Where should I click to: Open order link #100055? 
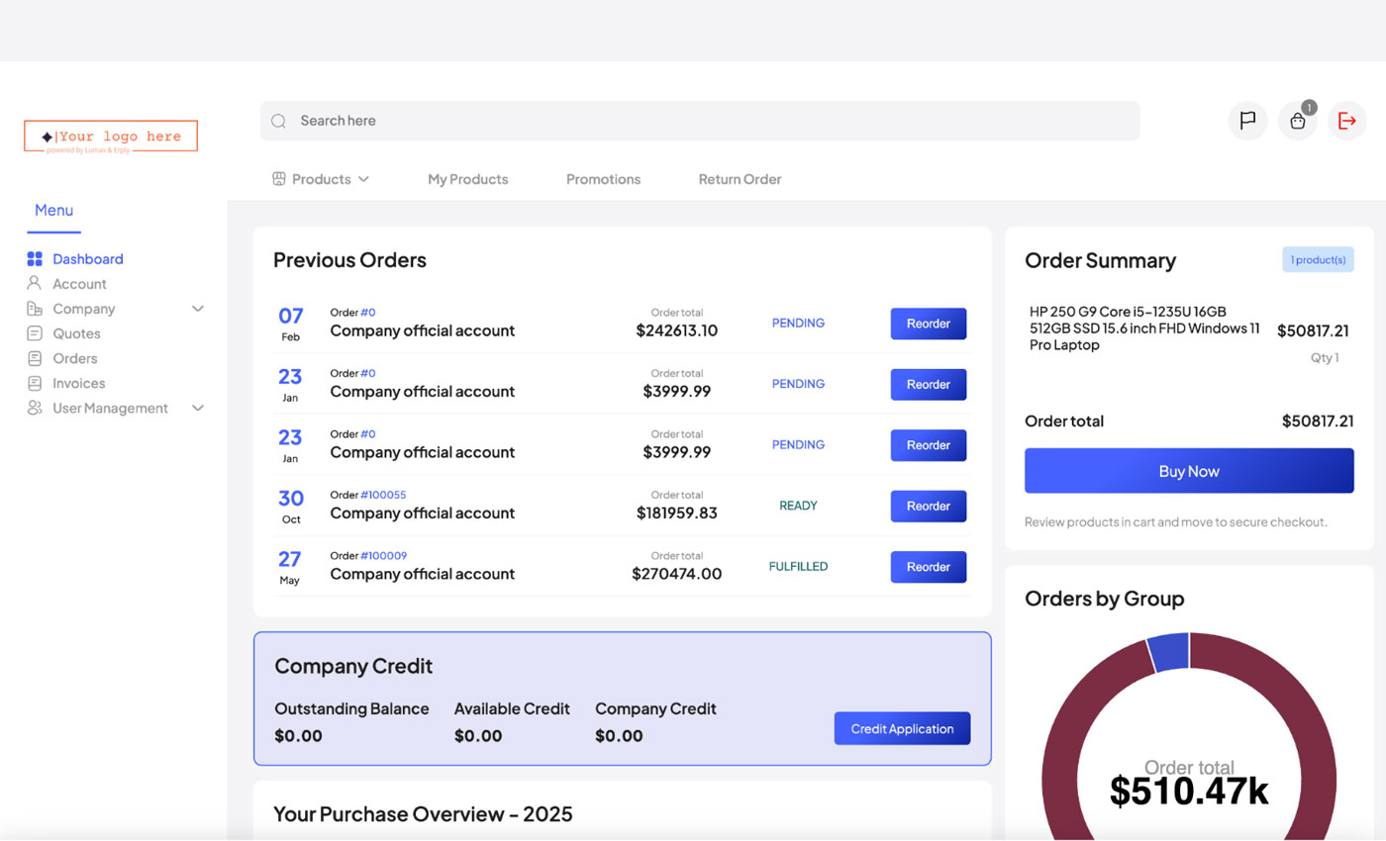[x=383, y=495]
